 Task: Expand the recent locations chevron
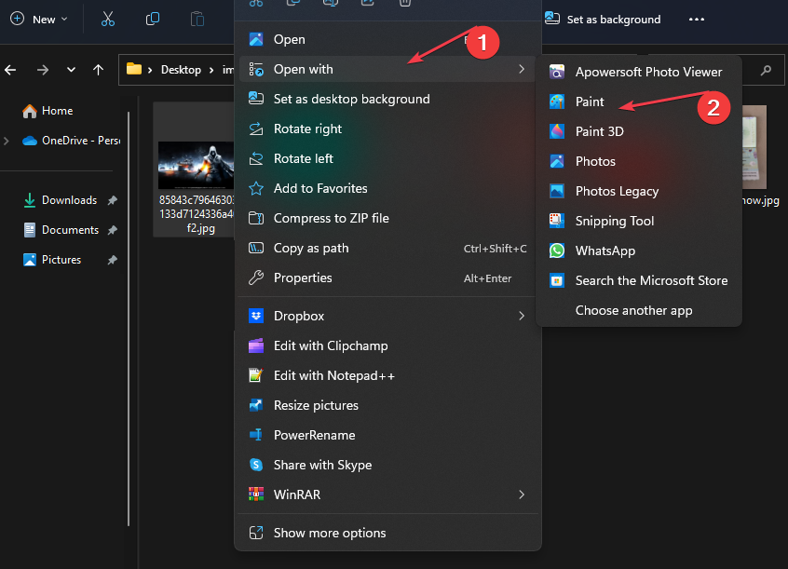coord(71,70)
